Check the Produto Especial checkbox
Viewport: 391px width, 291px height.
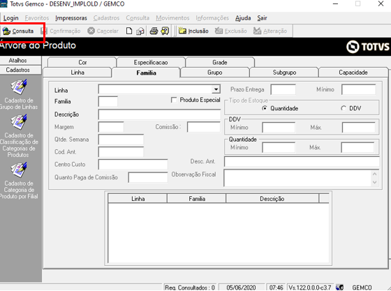pyautogui.click(x=174, y=100)
